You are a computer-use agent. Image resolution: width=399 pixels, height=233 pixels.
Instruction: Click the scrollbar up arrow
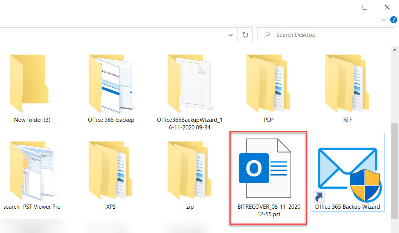[394, 50]
